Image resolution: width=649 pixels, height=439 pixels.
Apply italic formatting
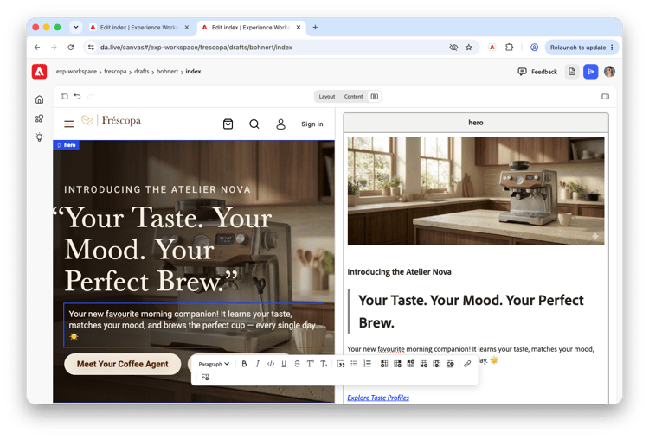click(258, 364)
